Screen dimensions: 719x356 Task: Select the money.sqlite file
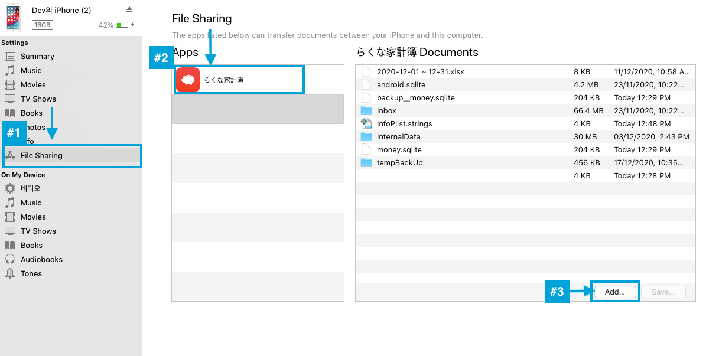tap(399, 150)
